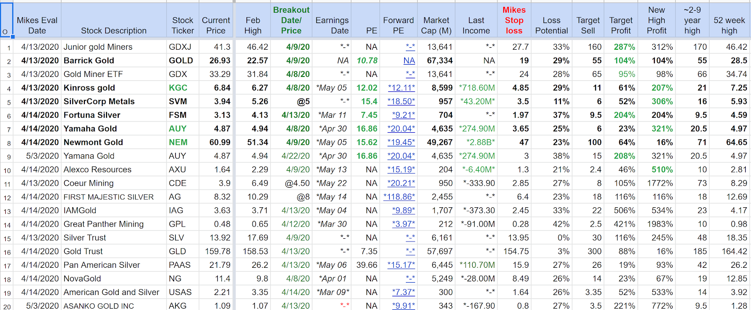Select the SLV ticker cell
The image size is (751, 310).
pyautogui.click(x=183, y=237)
